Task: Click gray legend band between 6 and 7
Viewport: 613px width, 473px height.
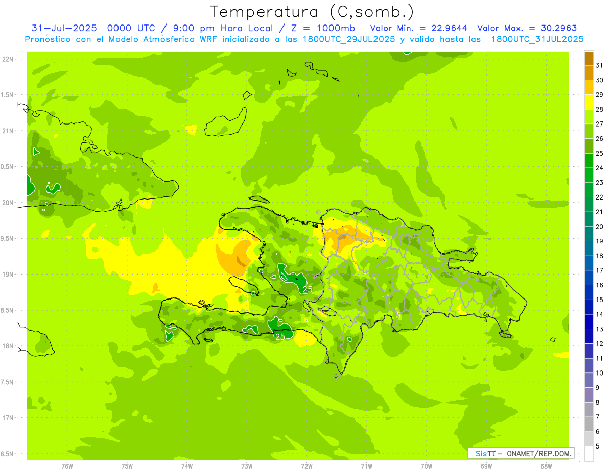Action: click(589, 425)
